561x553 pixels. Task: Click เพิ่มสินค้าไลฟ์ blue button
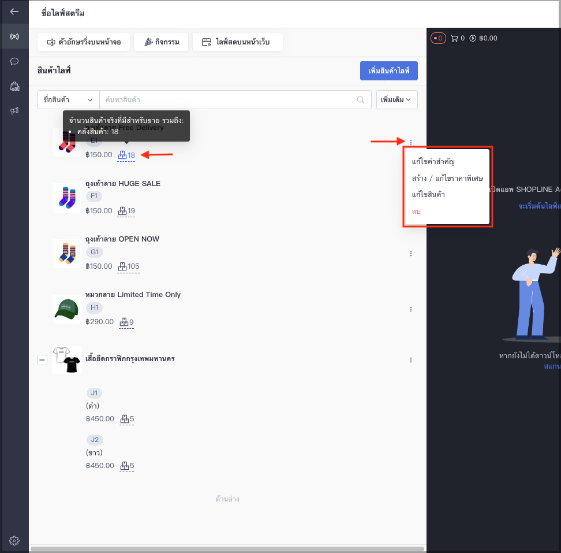click(x=389, y=71)
